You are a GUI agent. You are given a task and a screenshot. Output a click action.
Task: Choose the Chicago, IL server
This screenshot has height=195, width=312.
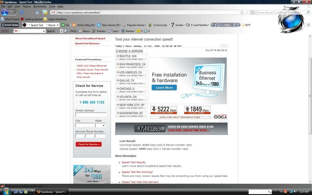tap(131, 90)
